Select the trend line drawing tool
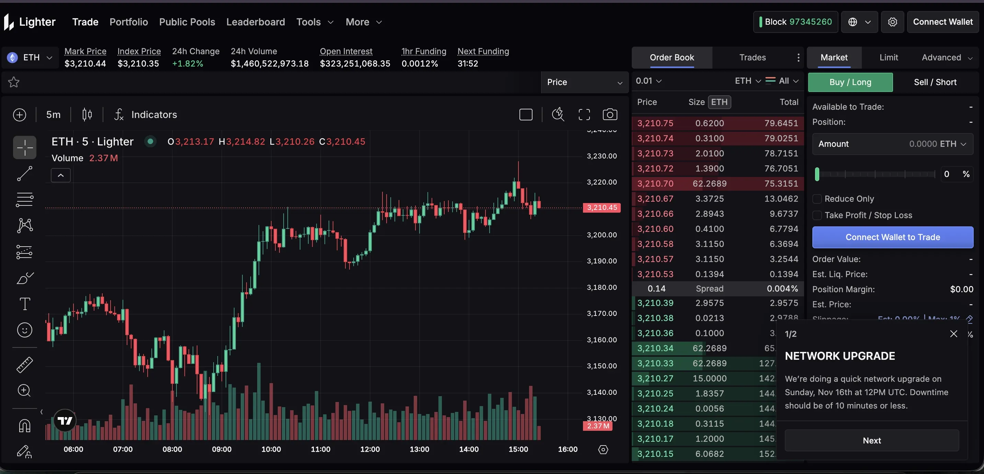Screen dimensions: 984x474 pos(24,174)
